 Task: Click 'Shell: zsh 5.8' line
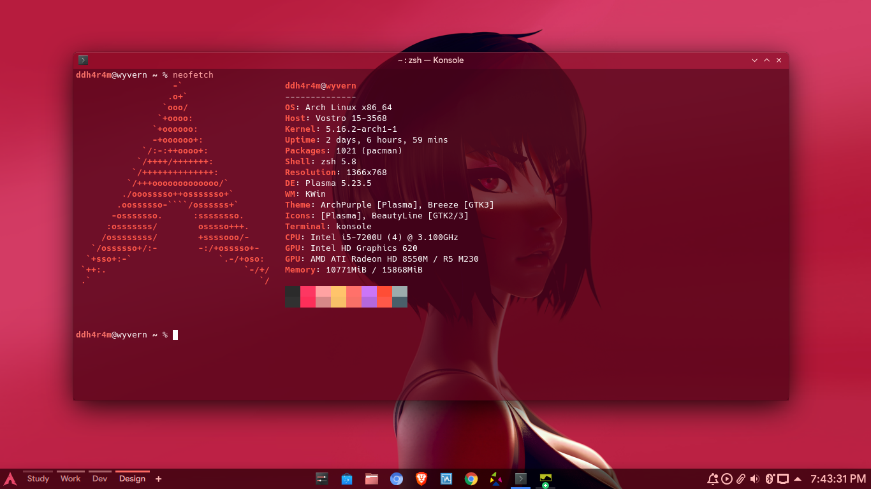(x=321, y=162)
